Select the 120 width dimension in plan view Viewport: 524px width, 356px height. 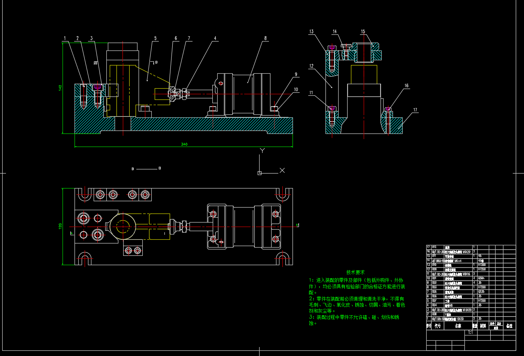click(60, 226)
